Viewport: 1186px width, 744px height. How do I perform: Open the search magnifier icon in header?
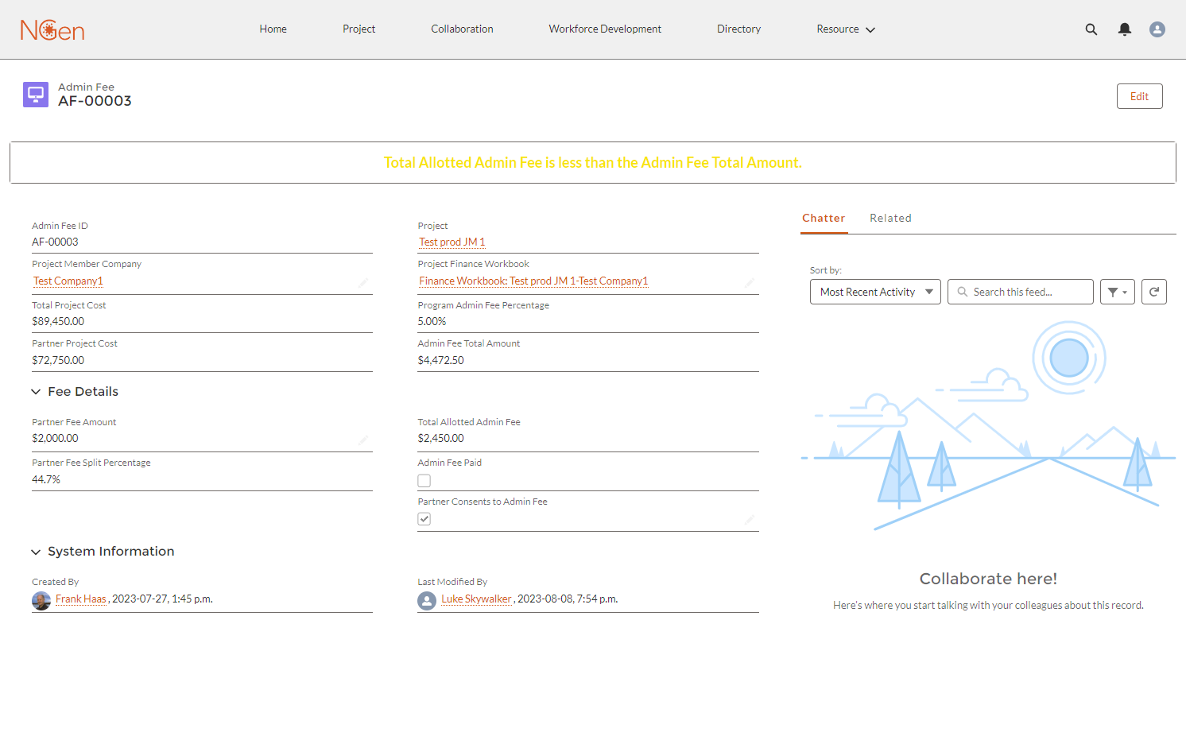(1091, 29)
